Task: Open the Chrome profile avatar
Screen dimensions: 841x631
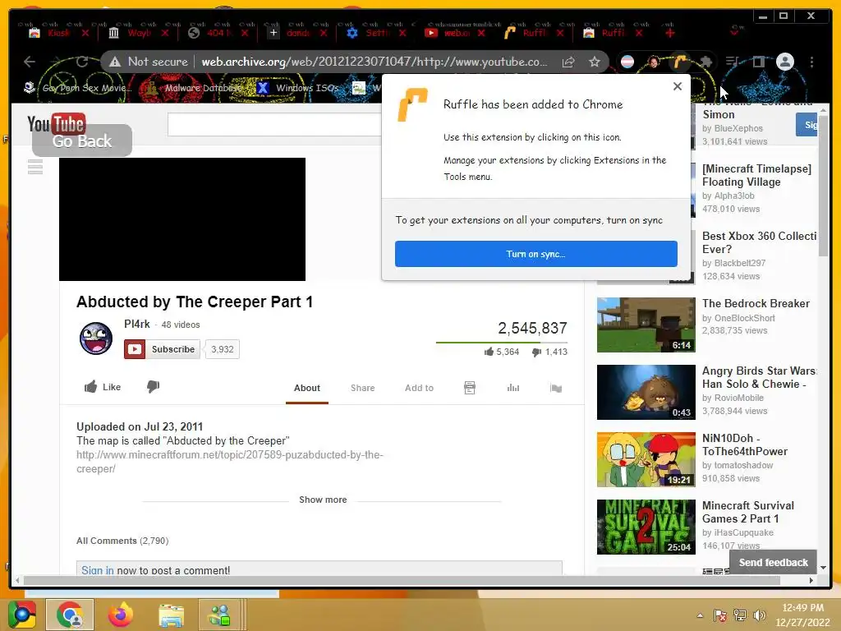Action: point(784,62)
